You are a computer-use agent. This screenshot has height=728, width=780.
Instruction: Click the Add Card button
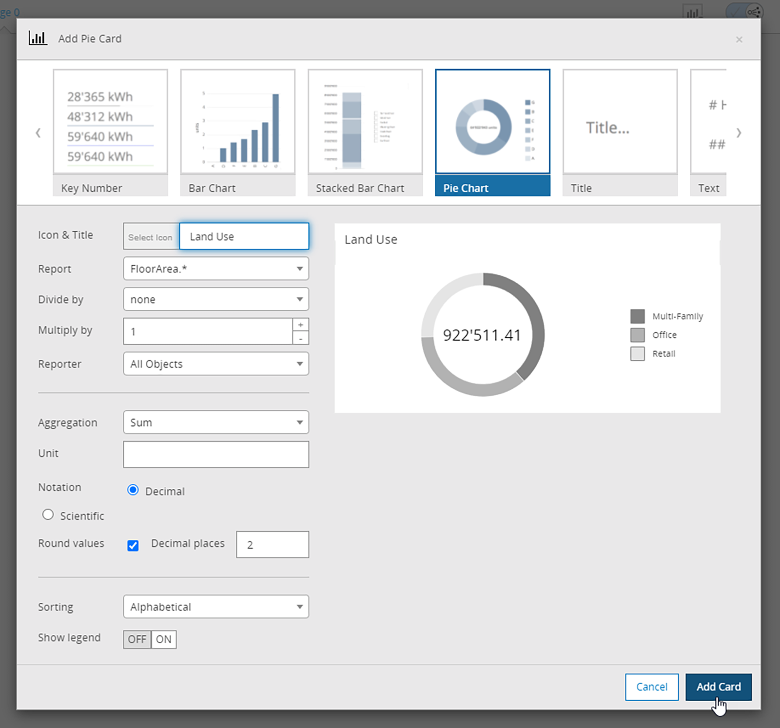pos(719,687)
